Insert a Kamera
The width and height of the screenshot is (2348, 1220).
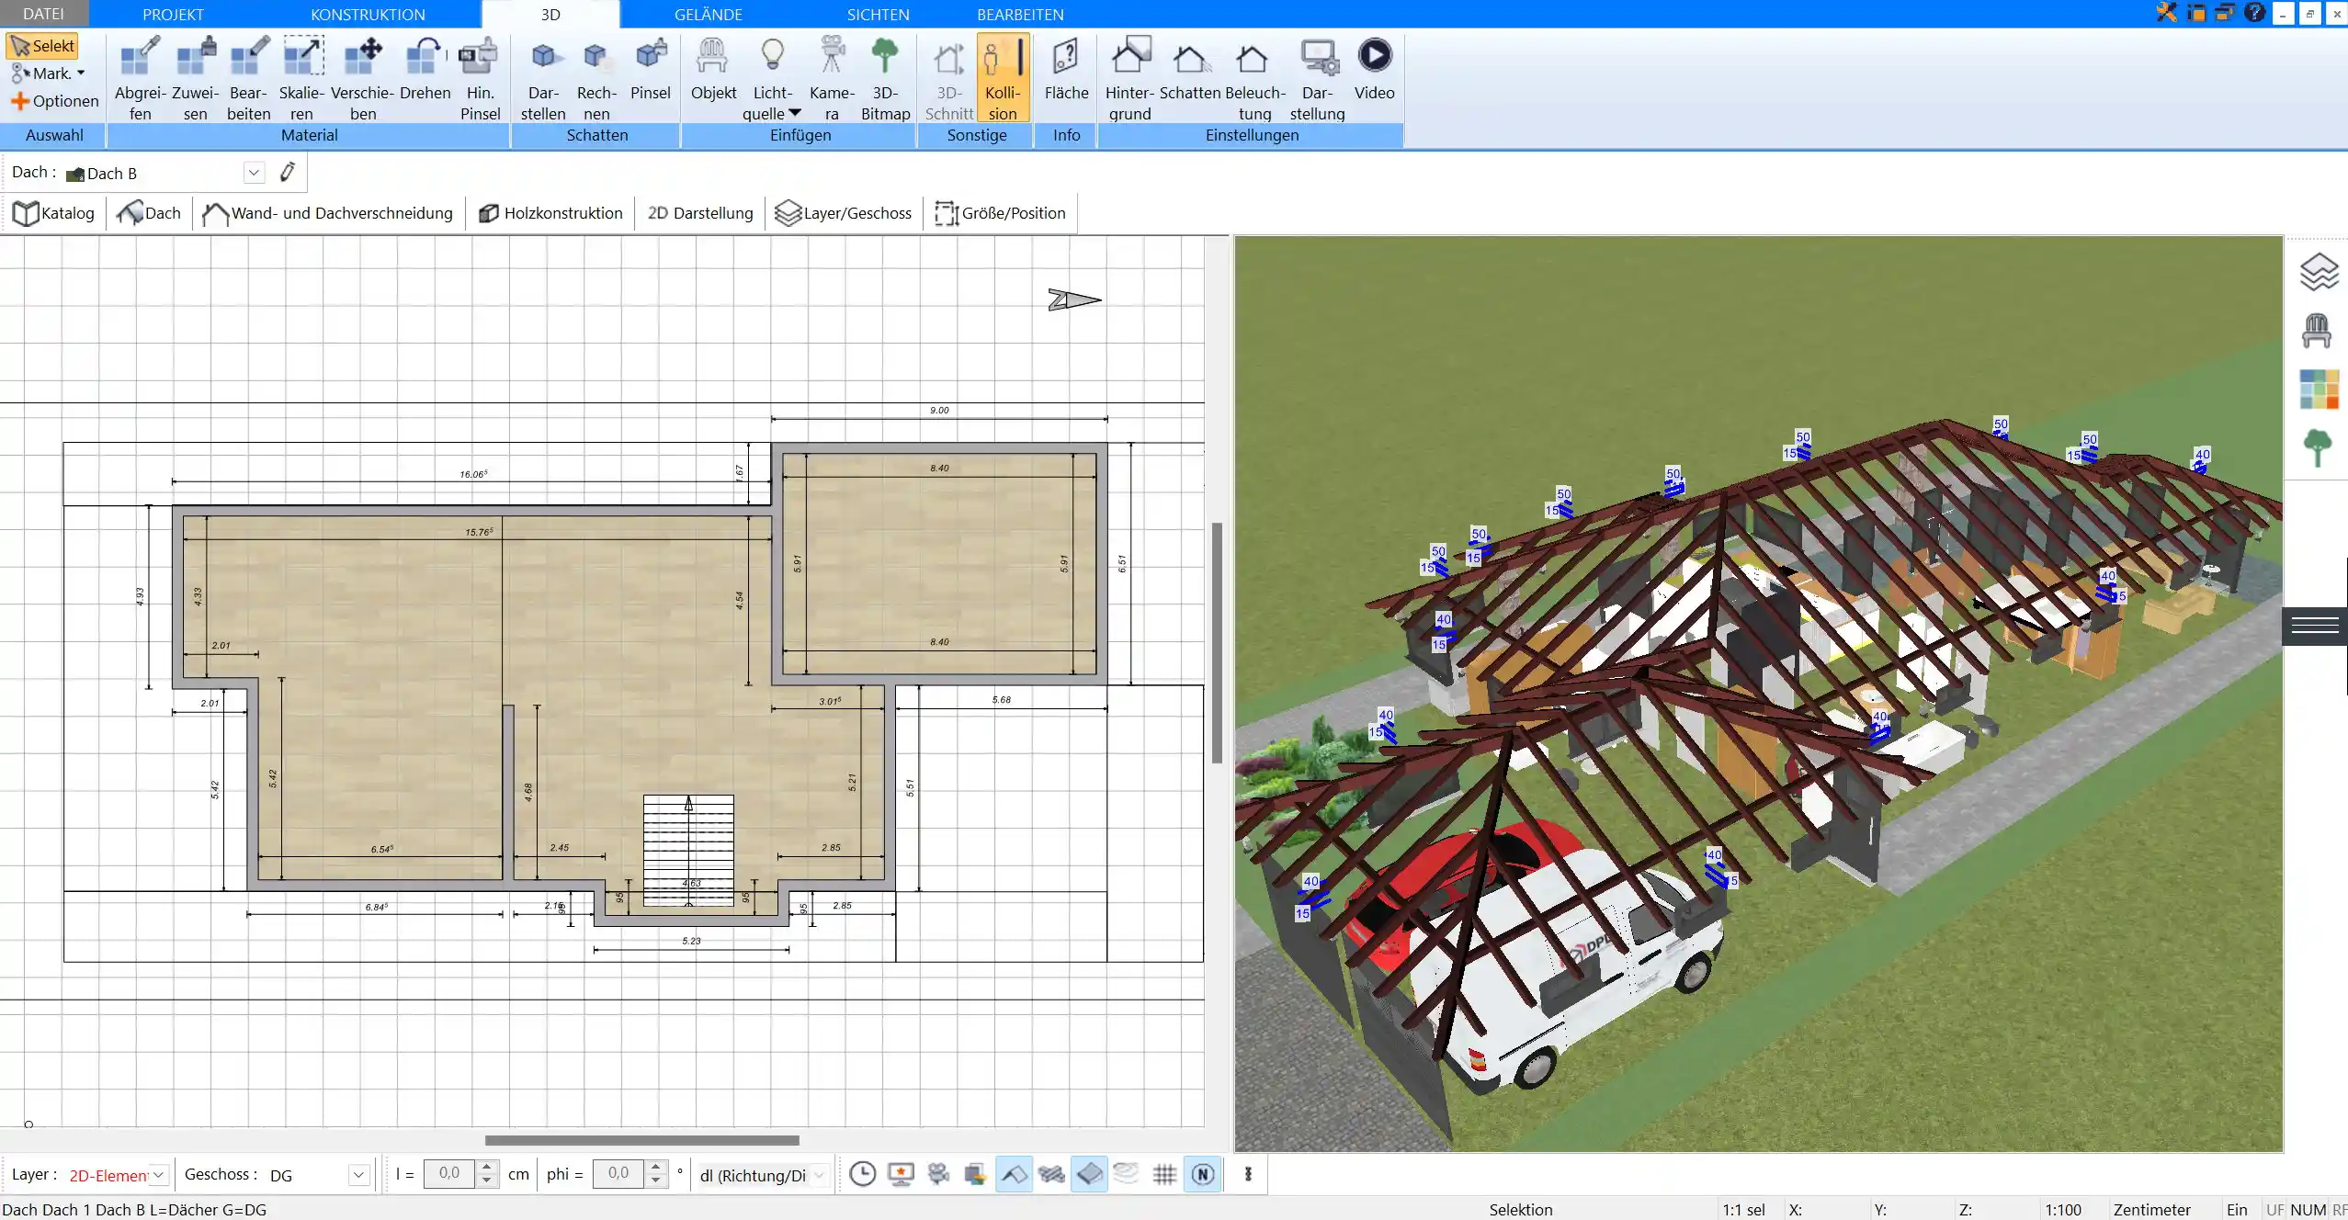point(832,78)
